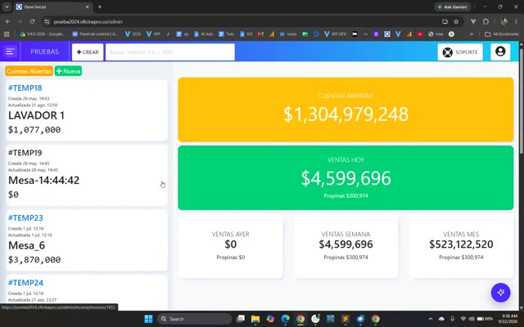
Task: Open Panel de control bookmark
Action: pyautogui.click(x=95, y=34)
